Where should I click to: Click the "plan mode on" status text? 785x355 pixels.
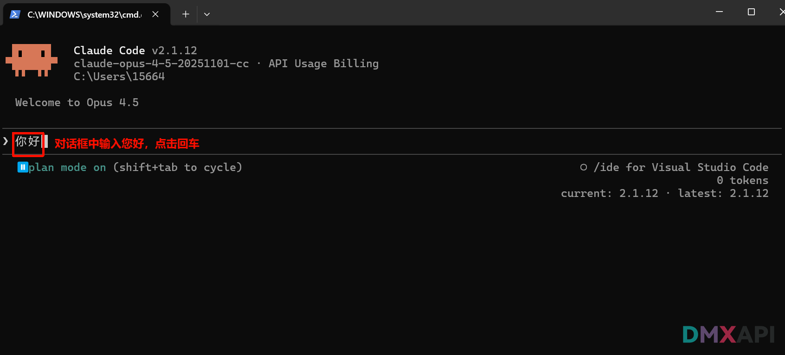pos(67,167)
